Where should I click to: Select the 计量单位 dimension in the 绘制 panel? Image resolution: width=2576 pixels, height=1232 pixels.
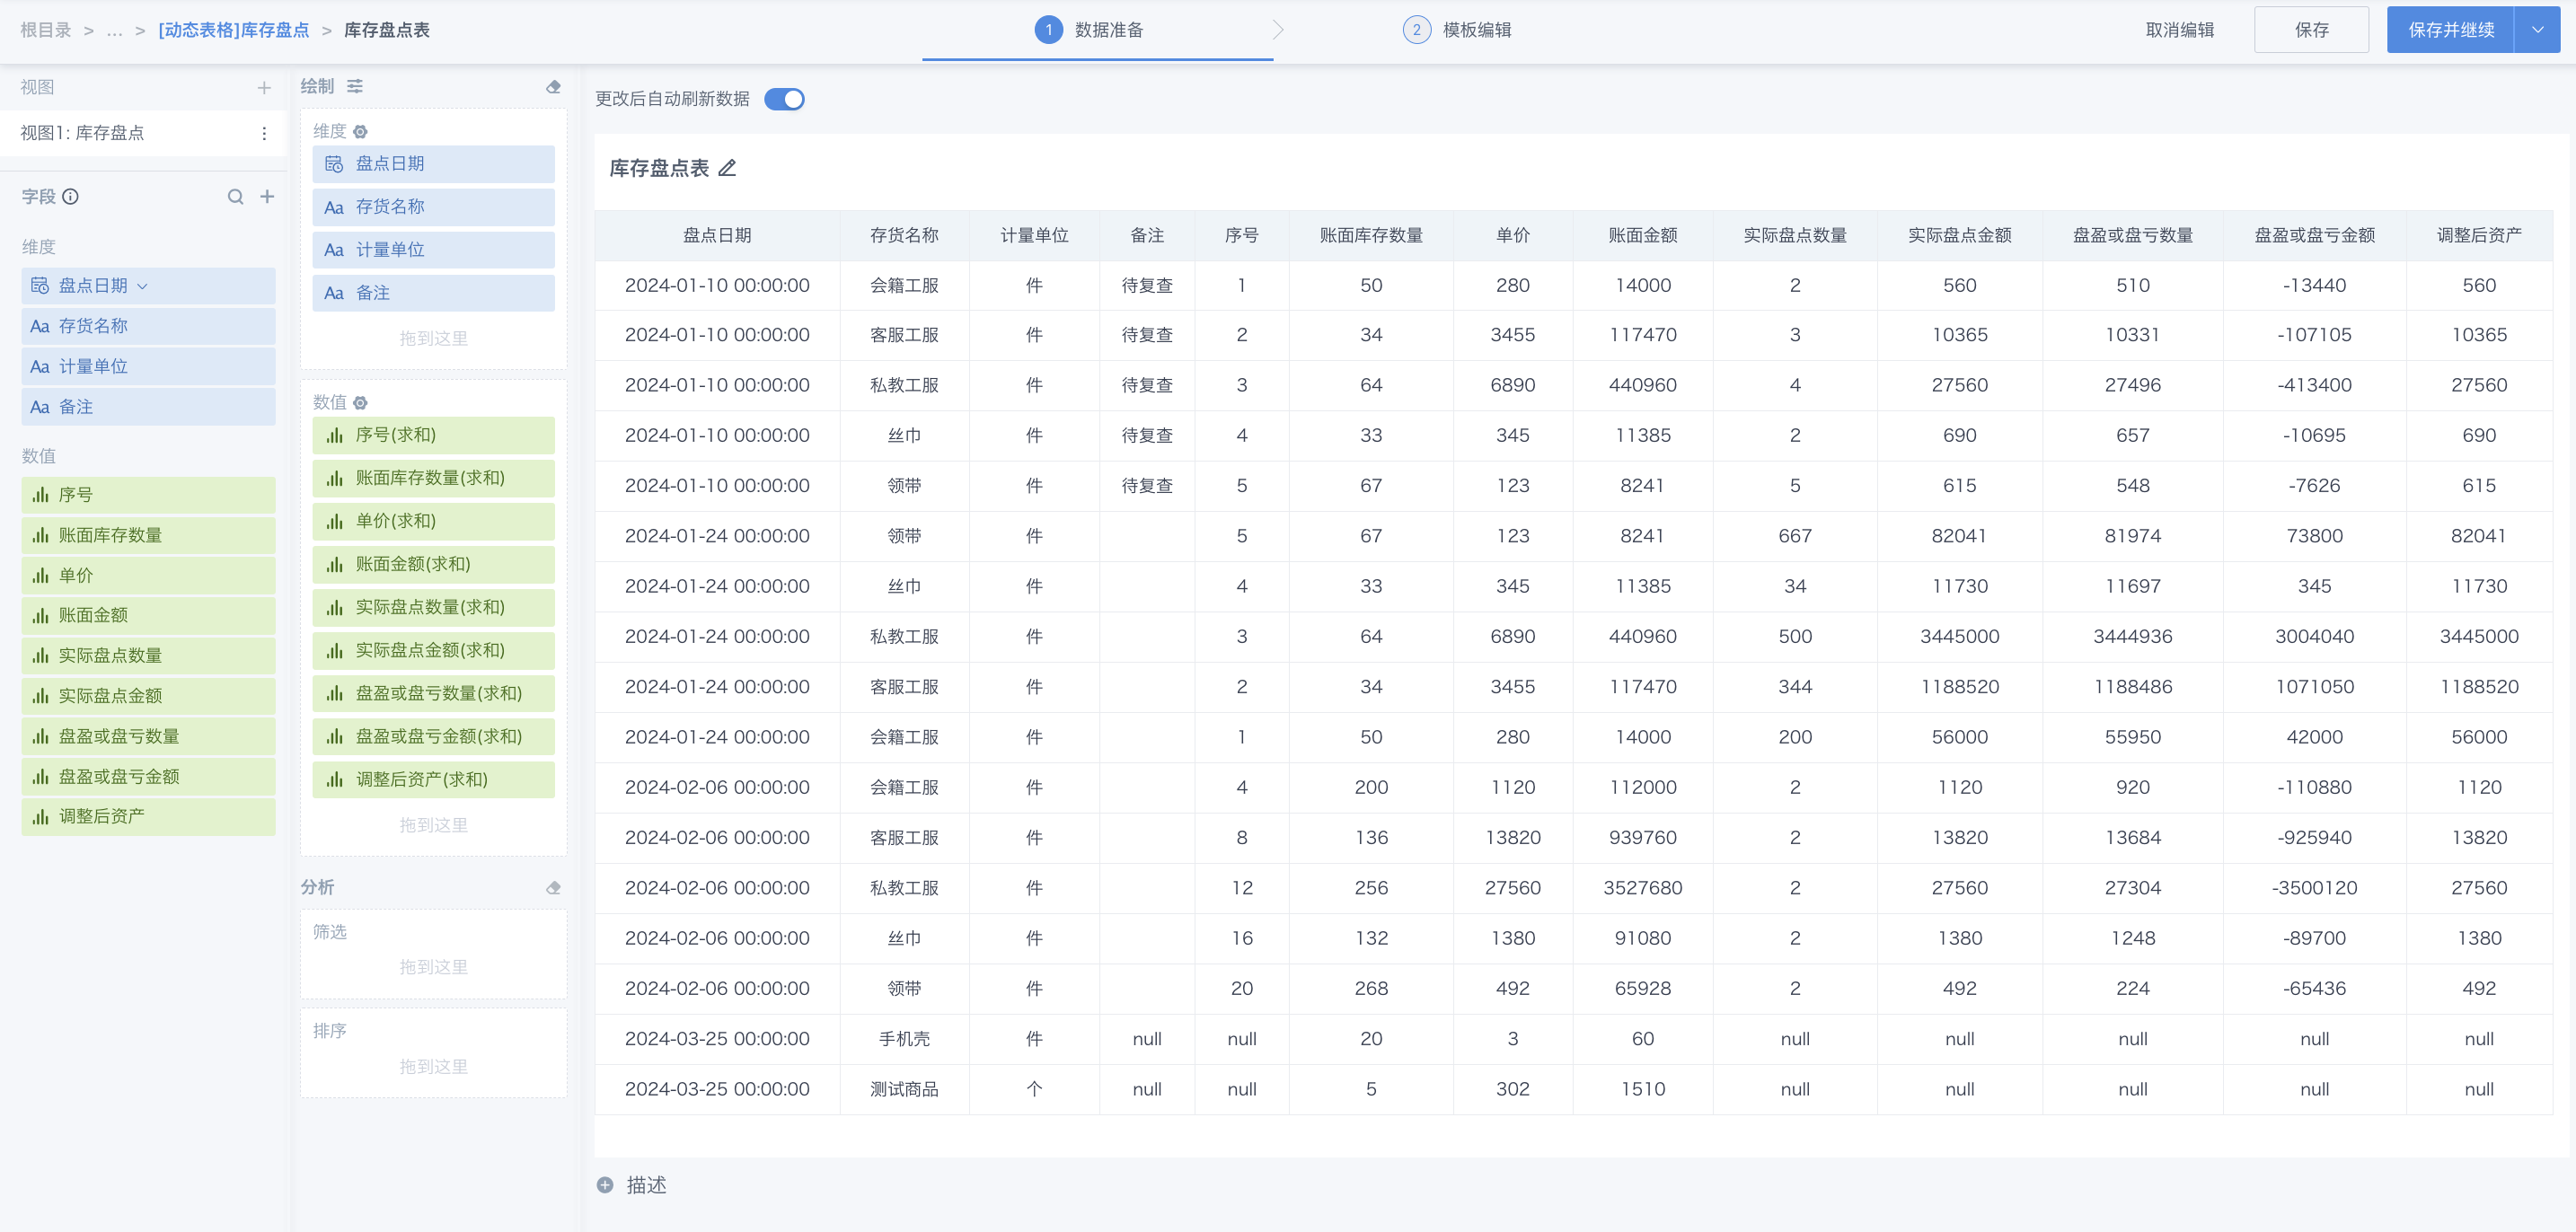[433, 250]
